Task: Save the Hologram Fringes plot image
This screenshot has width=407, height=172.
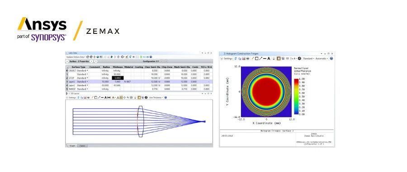Action: tap(243, 59)
